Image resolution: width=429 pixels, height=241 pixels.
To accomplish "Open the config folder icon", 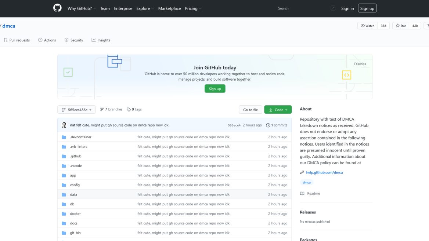I will [64, 185].
